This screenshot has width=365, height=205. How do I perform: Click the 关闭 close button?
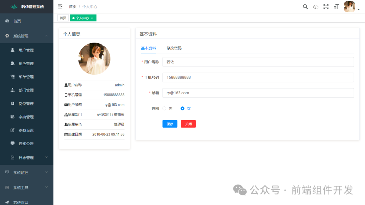click(188, 124)
